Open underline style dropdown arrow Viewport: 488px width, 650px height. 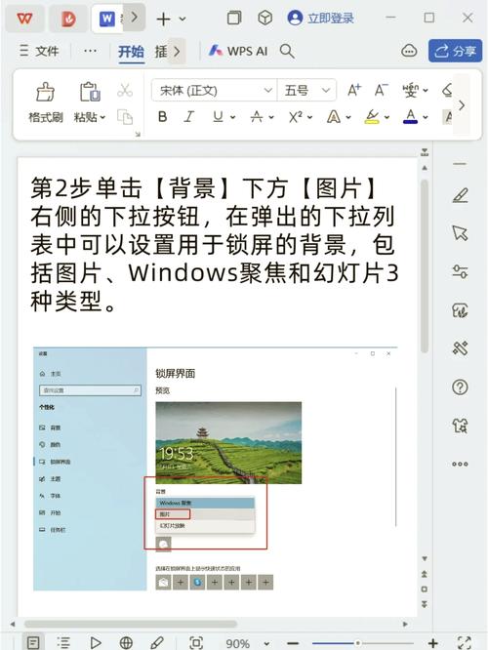(x=233, y=118)
